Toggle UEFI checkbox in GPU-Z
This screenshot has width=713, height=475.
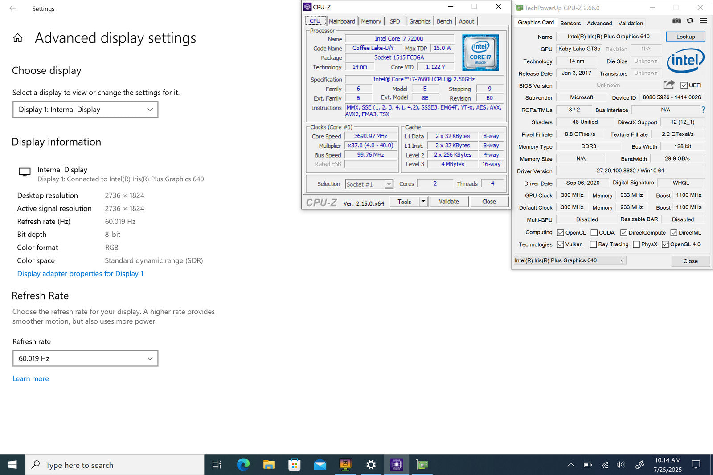click(684, 85)
